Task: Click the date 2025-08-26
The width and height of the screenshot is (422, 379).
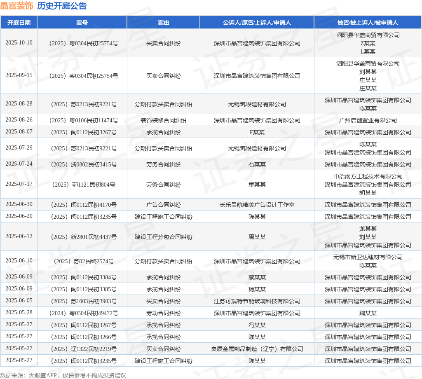Action: 19,120
